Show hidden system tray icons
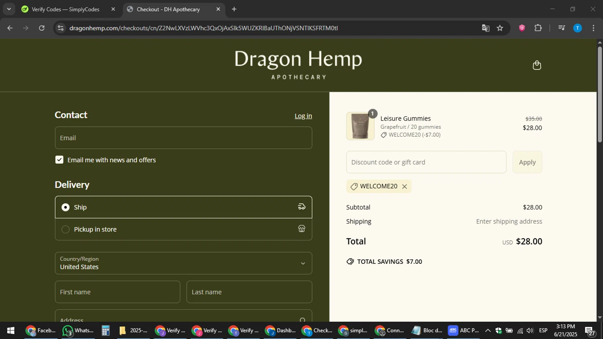 tap(488, 331)
